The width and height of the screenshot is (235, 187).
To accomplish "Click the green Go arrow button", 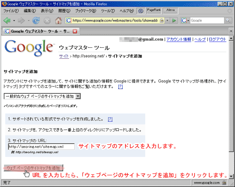I will (x=174, y=21).
